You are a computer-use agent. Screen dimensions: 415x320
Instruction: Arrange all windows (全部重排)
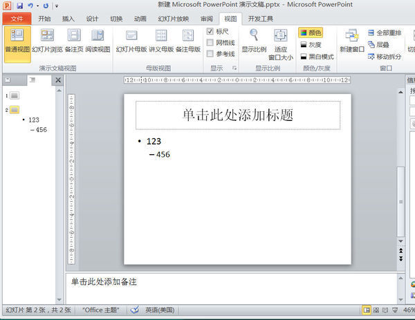coord(385,32)
